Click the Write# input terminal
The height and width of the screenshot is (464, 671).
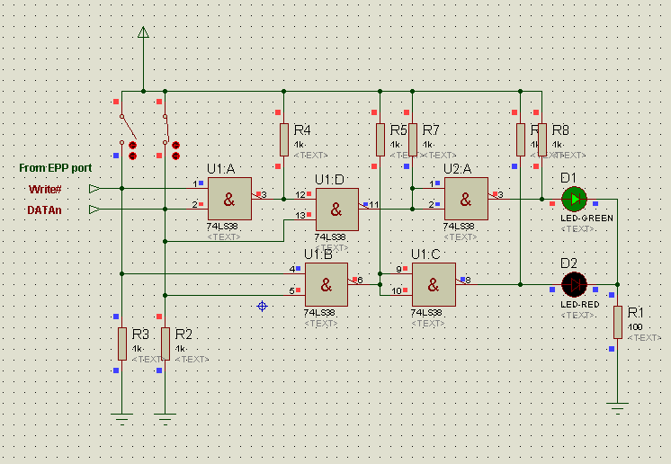click(94, 189)
